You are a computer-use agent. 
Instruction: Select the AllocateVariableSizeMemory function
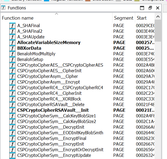pyautogui.click(x=49, y=43)
